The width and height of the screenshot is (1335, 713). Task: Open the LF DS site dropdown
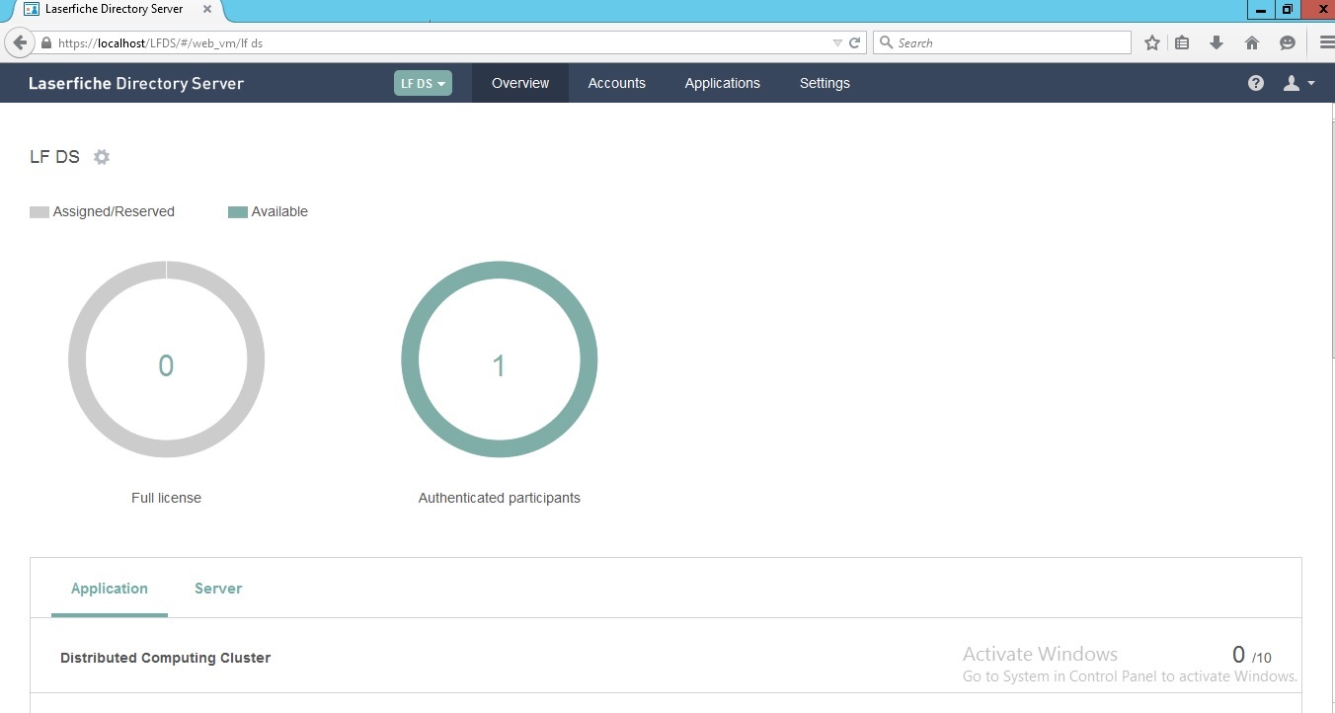[x=423, y=83]
